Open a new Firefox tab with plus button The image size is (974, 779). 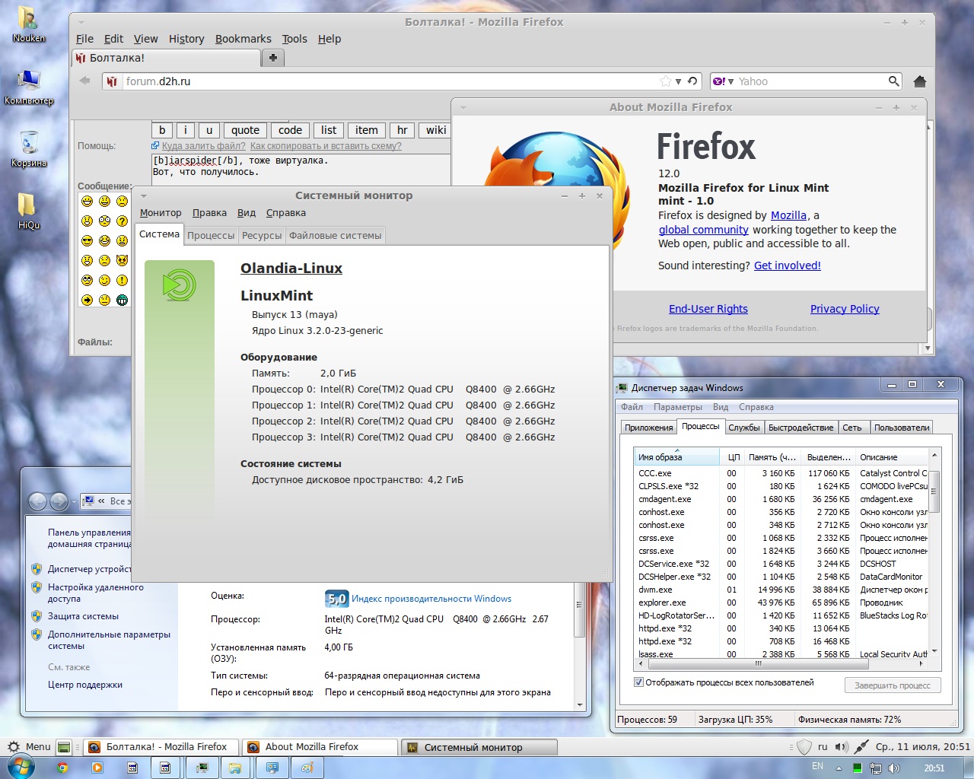[x=272, y=58]
